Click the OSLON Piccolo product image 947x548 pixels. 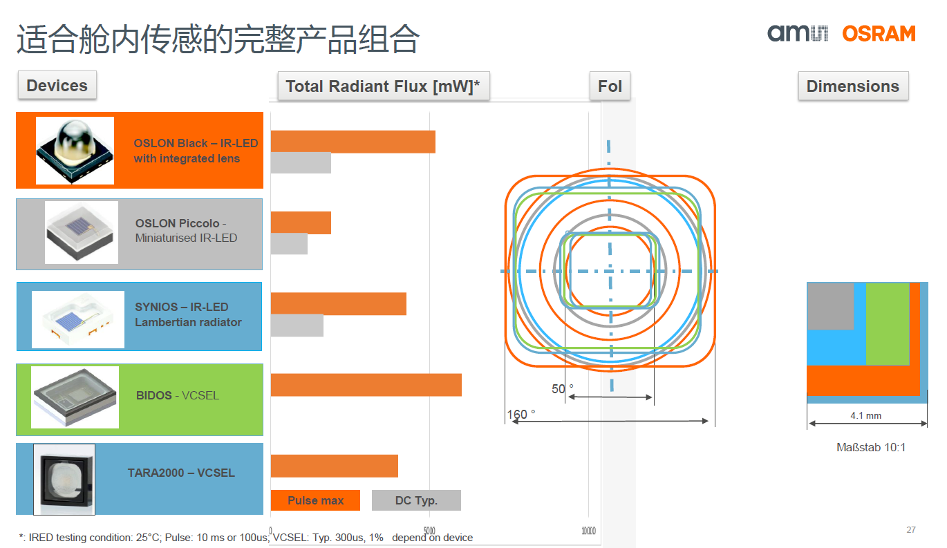[x=82, y=232]
